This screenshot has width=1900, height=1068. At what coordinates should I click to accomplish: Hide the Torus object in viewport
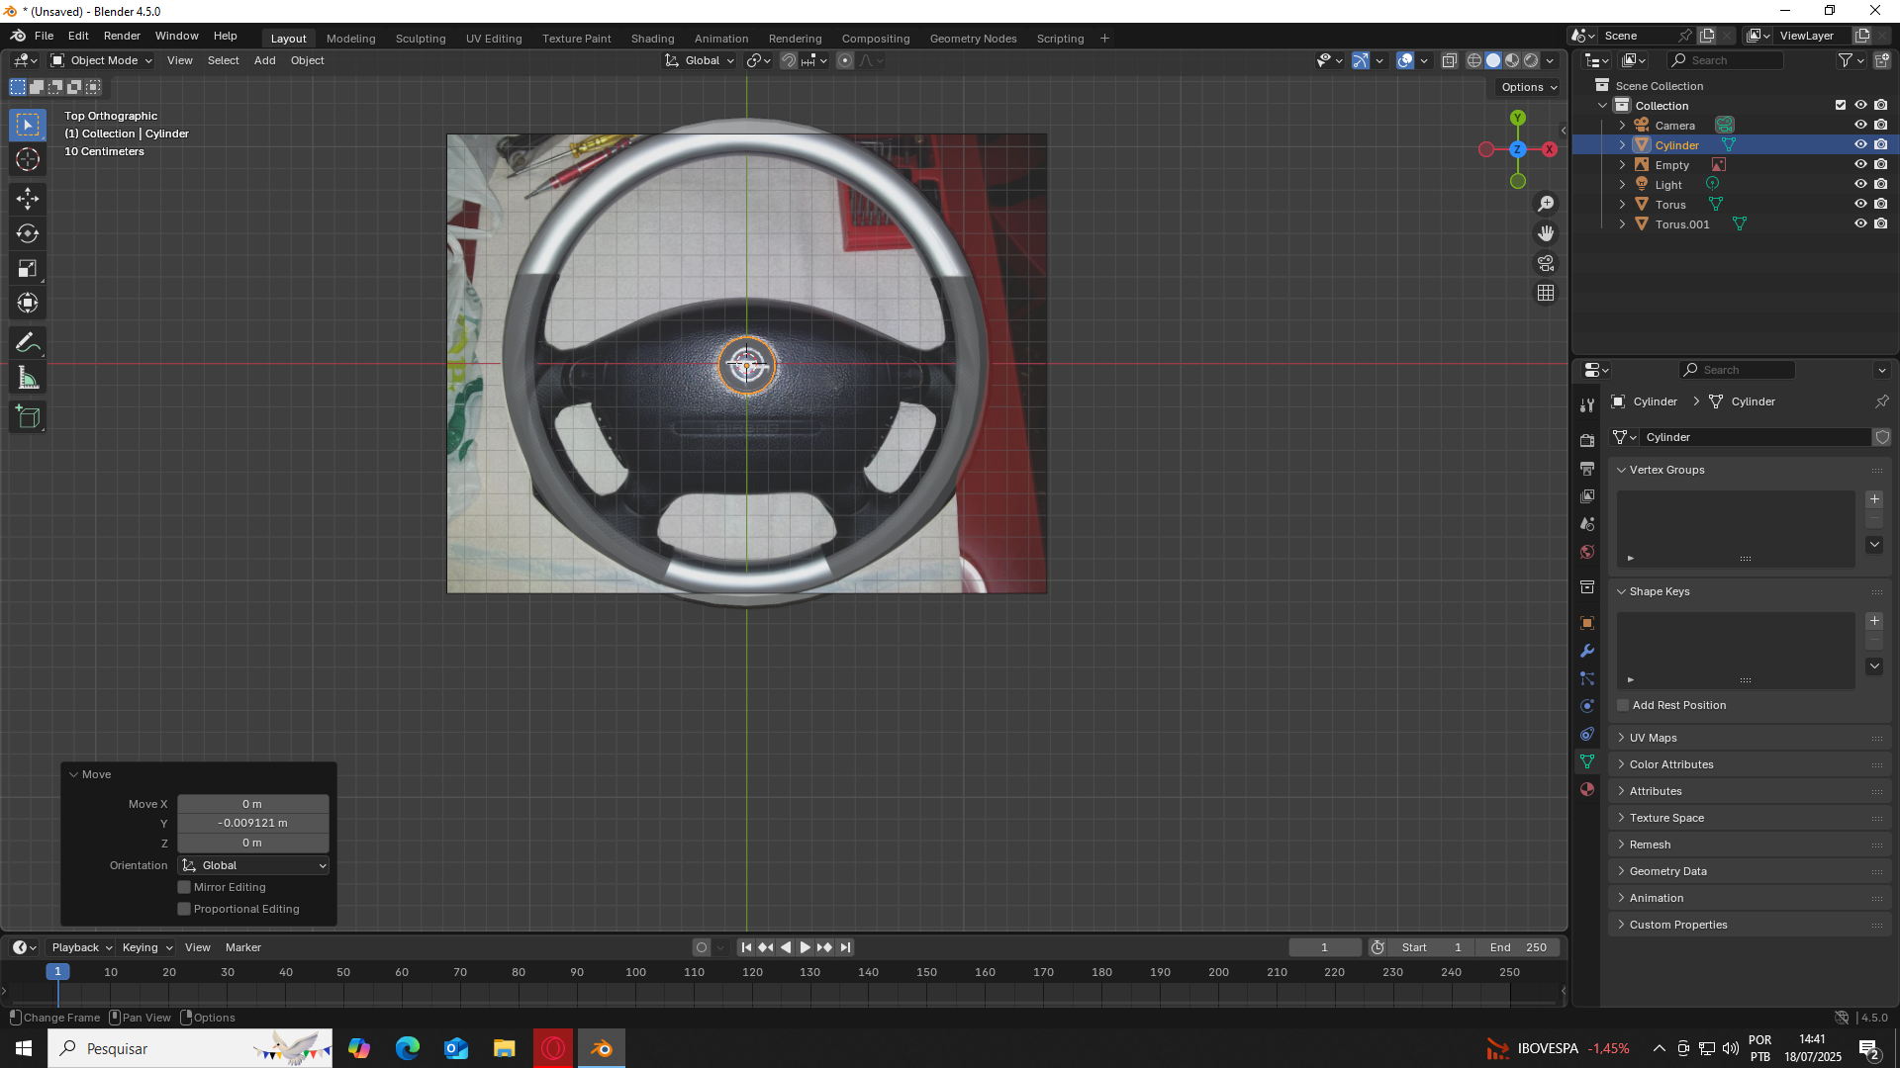pyautogui.click(x=1860, y=204)
